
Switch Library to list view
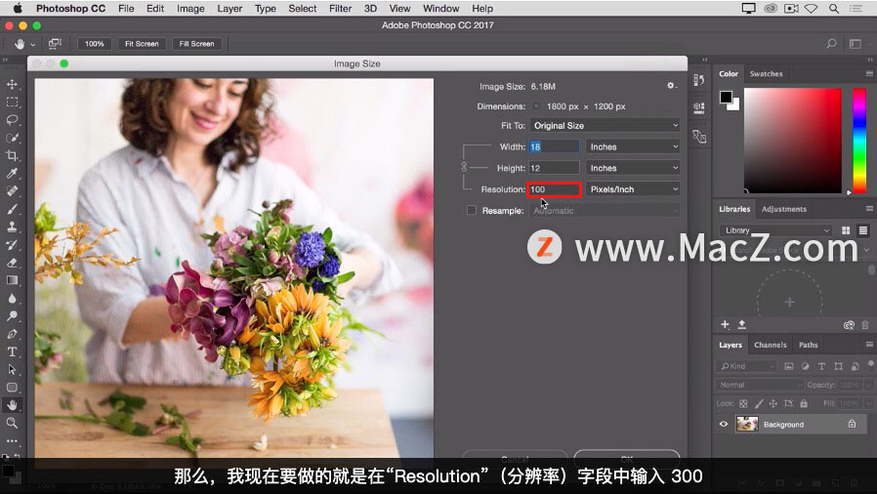[863, 230]
